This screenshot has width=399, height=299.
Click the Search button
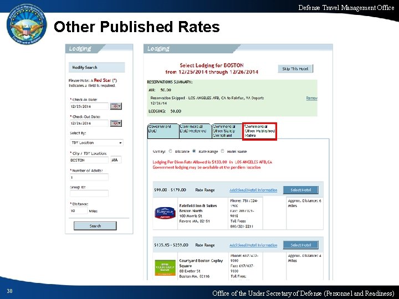click(x=95, y=226)
